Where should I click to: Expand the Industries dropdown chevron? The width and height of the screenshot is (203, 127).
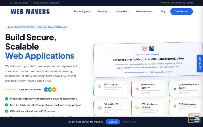click(129, 11)
